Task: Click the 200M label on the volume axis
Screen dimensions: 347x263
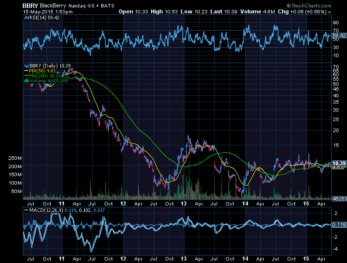Action: [x=15, y=166]
